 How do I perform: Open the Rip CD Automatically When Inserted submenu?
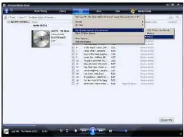pos(108,30)
